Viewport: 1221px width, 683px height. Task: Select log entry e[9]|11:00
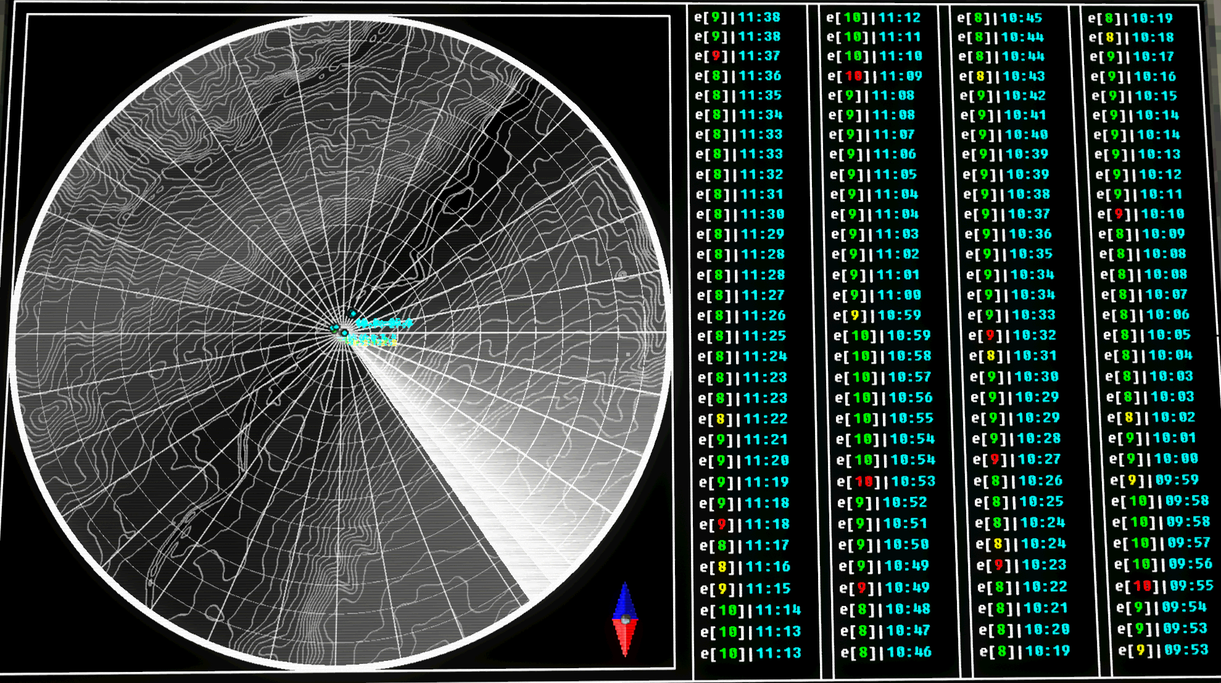(877, 295)
